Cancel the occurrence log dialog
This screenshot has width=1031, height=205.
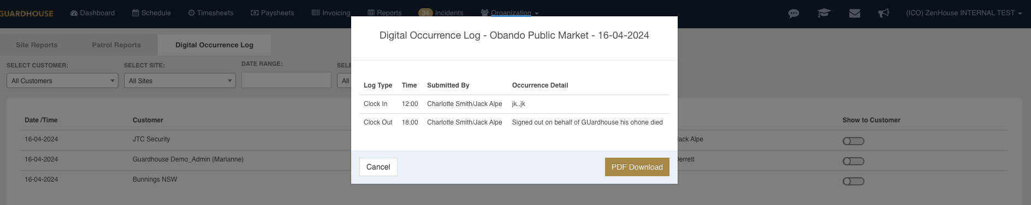click(x=378, y=167)
